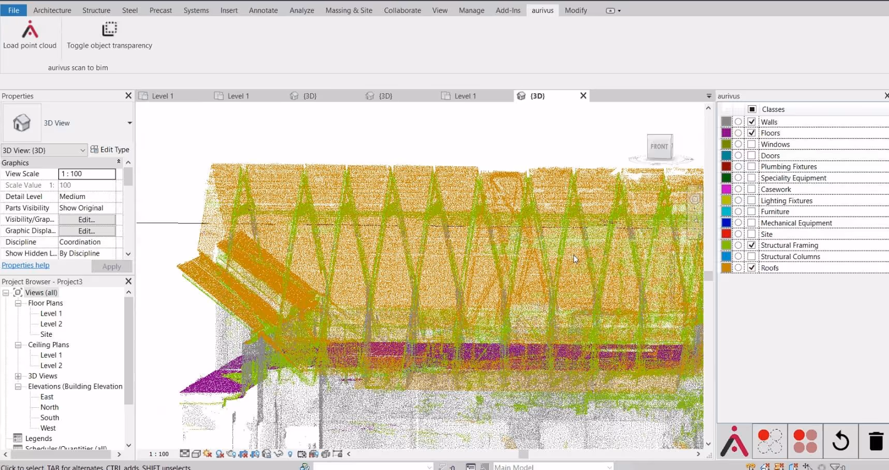
Task: Click Temporary Hide/Isolate glasses icon
Action: point(279,454)
